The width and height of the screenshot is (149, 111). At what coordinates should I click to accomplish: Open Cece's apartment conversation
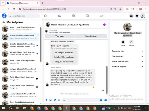pyautogui.click(x=20, y=103)
